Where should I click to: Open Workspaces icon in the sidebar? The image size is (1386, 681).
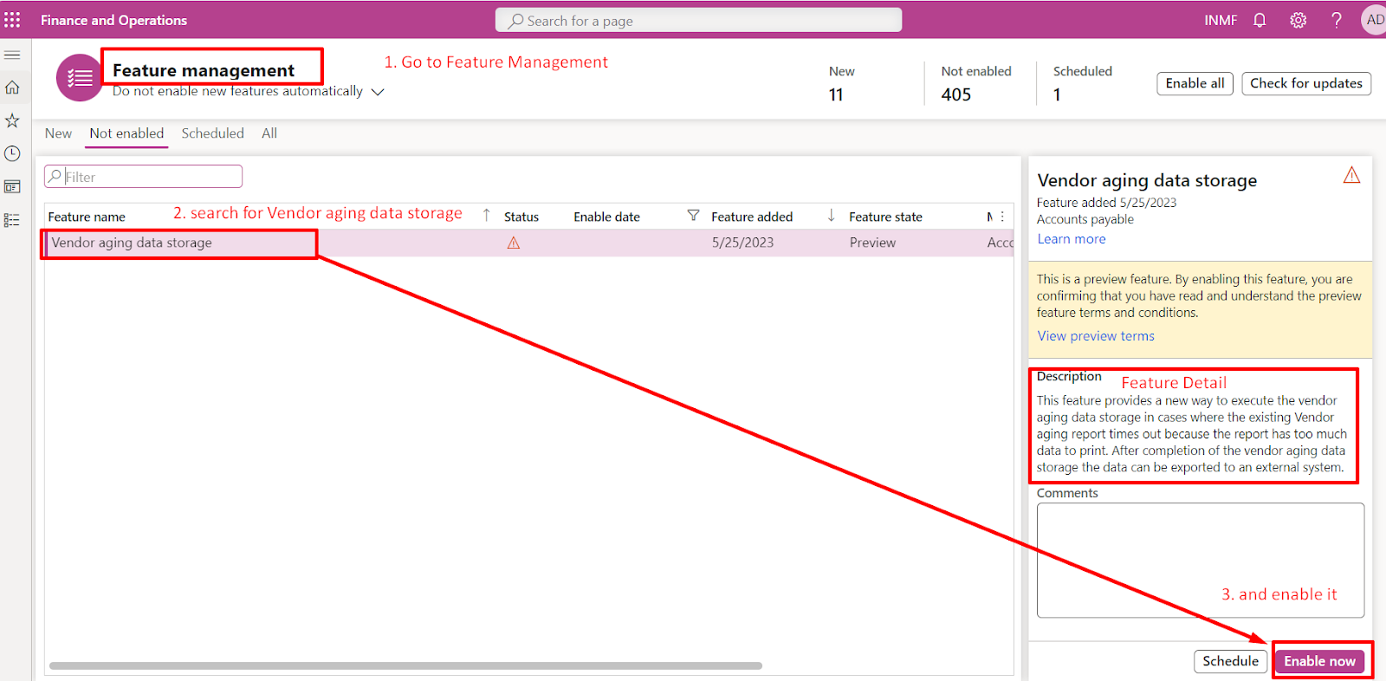tap(12, 186)
